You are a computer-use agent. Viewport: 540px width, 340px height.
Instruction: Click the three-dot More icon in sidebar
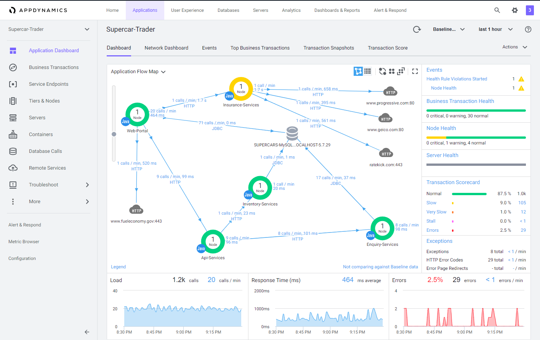pyautogui.click(x=13, y=202)
